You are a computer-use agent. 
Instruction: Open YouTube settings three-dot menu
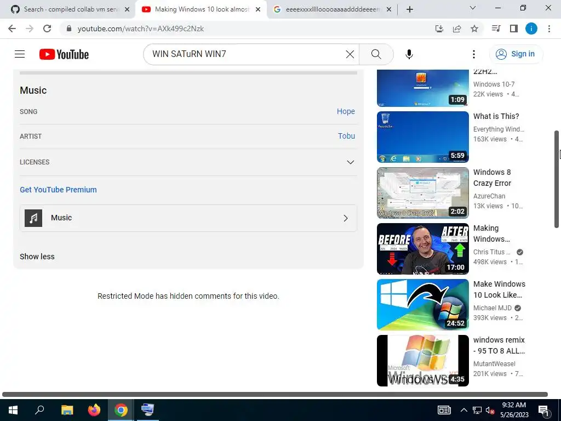point(474,54)
